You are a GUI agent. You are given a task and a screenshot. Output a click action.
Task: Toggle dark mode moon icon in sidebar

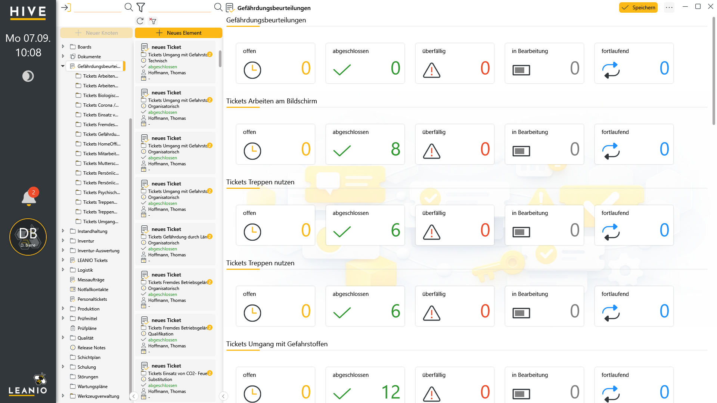point(28,76)
